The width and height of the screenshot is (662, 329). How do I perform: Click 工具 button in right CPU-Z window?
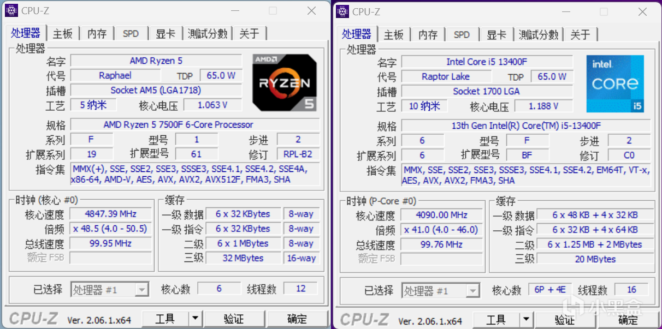point(496,320)
